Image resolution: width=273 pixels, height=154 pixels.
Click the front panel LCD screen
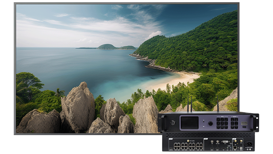(x=189, y=123)
